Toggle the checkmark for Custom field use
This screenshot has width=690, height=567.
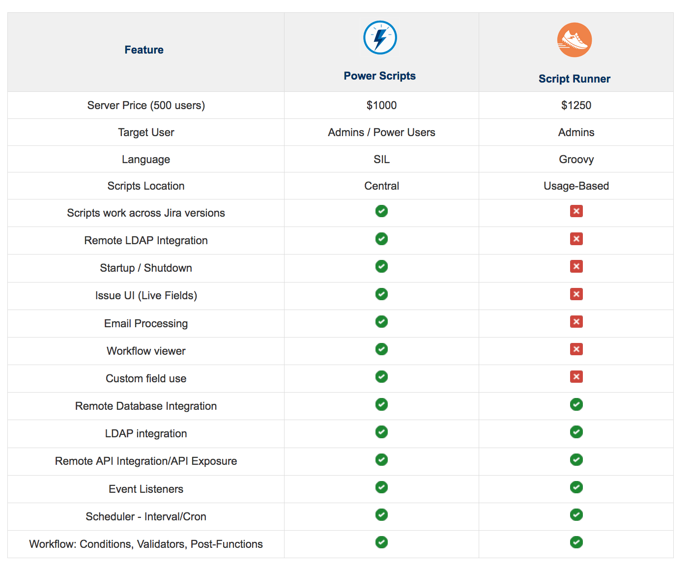tap(381, 377)
